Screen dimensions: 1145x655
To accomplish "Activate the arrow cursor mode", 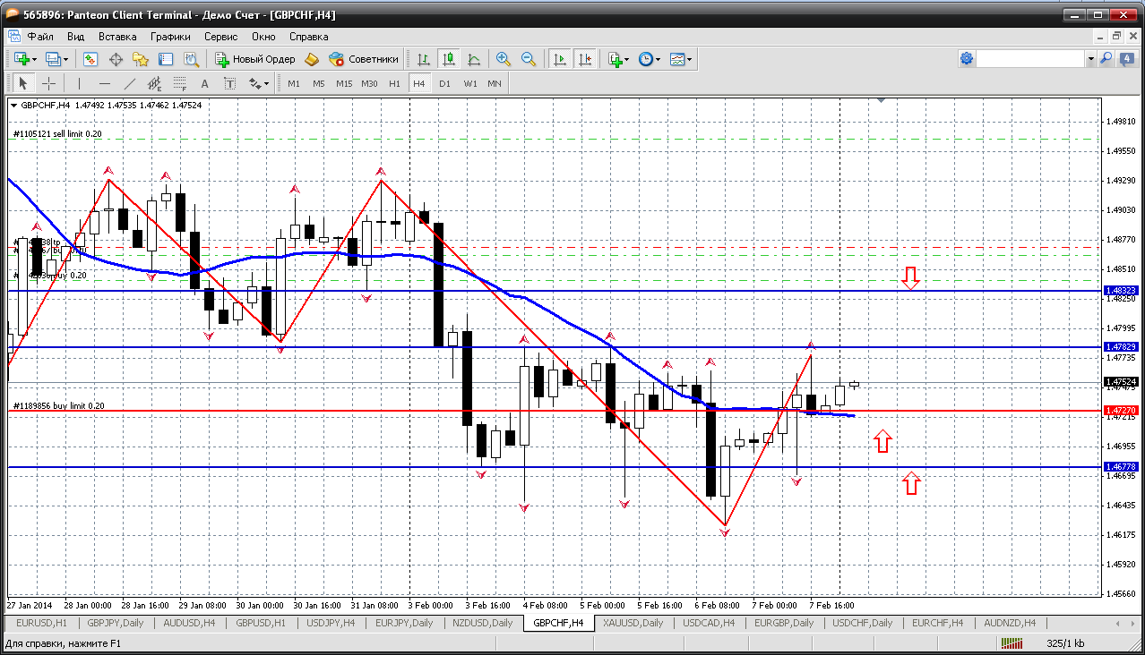I will click(22, 83).
